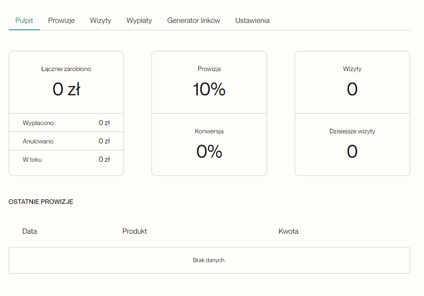
Task: Click the 0% Konwersja value
Action: coord(209,151)
